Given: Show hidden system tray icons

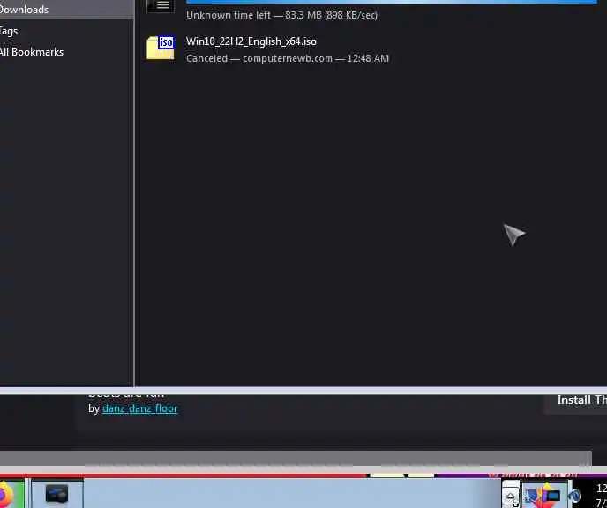Looking at the screenshot, I should pyautogui.click(x=510, y=496).
